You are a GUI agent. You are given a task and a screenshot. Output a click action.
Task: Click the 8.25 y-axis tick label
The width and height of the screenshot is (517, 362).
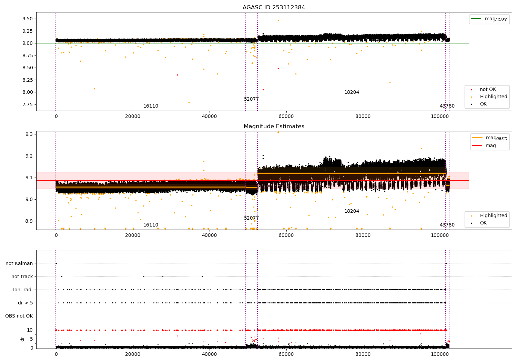27,80
